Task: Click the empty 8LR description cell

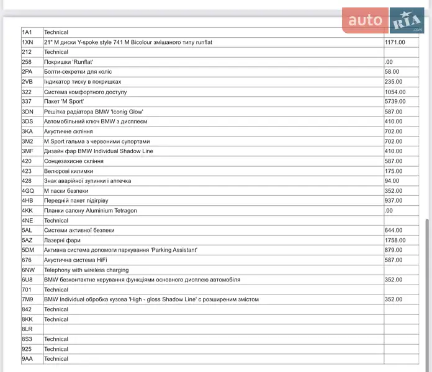Action: 213,329
